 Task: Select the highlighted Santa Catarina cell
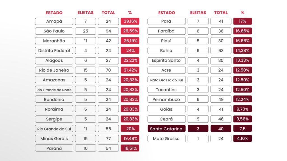tap(166, 129)
